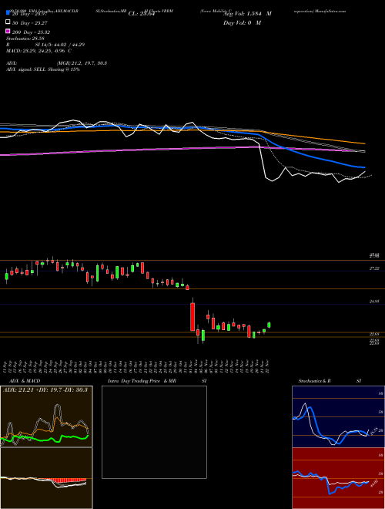Click the 24.93 price axis label

point(374,302)
